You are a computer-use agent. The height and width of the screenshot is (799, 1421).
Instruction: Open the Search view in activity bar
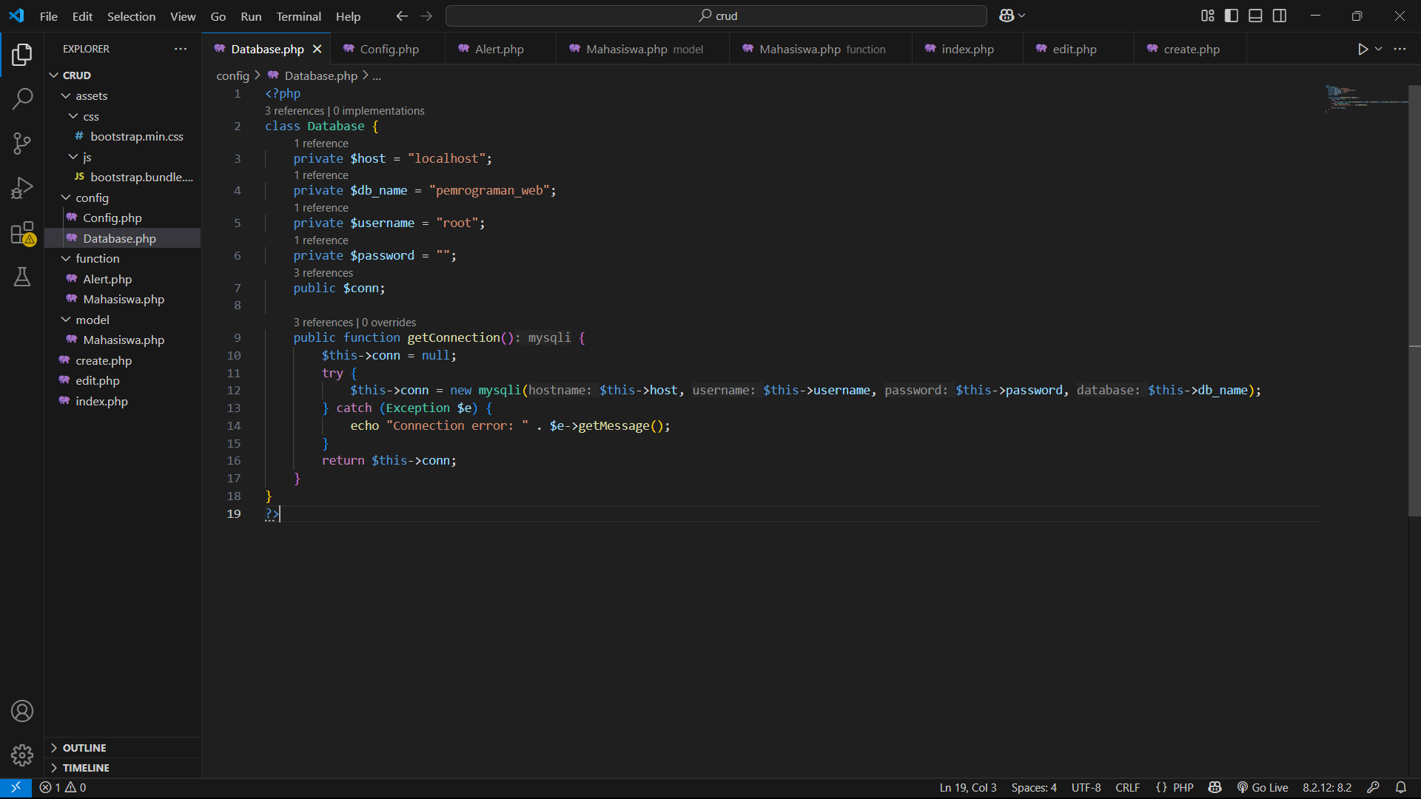point(22,98)
